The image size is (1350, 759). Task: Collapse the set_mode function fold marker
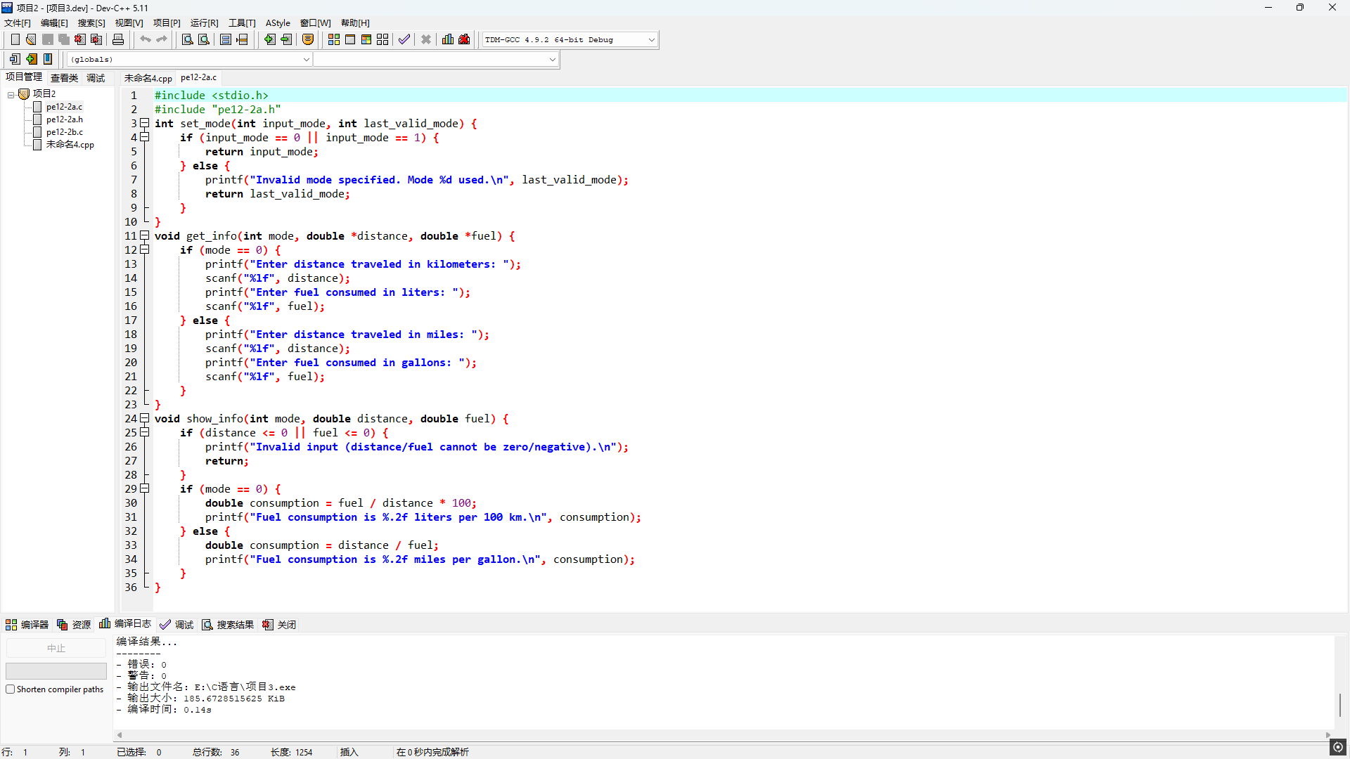pyautogui.click(x=145, y=123)
